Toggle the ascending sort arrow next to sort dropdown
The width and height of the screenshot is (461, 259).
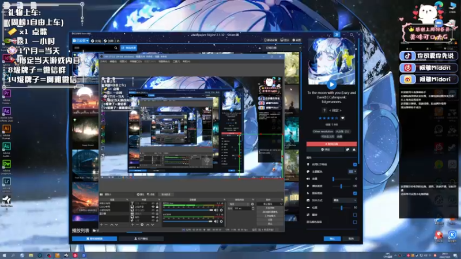click(260, 48)
